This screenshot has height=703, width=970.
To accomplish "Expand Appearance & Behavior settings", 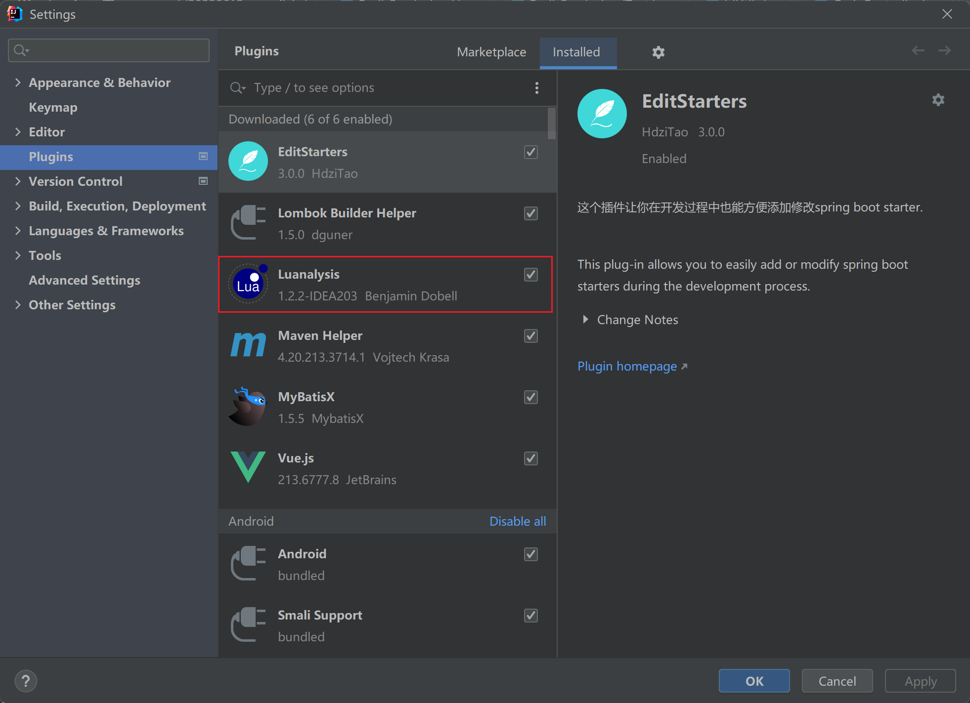I will tap(18, 83).
